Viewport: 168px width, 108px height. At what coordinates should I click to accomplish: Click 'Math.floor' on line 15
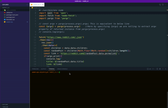[84, 51]
